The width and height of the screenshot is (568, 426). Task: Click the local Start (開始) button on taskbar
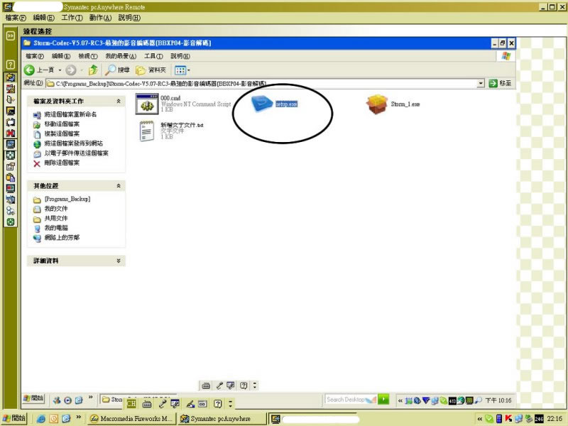click(x=14, y=418)
